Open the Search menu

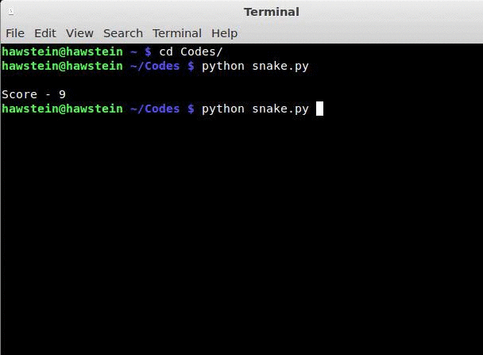(x=123, y=33)
